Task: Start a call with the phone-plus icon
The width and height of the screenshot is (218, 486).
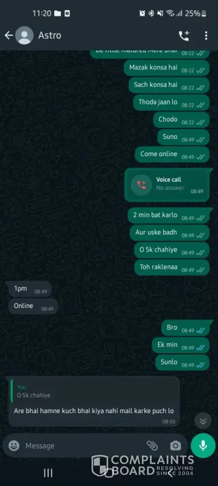Action: coord(184,35)
